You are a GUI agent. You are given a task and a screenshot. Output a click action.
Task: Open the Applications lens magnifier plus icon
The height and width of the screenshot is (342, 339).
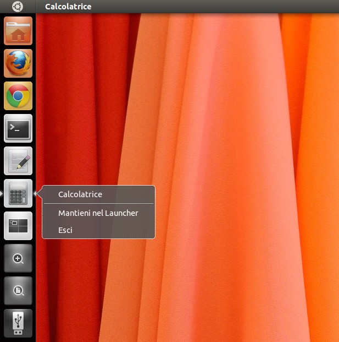(x=18, y=258)
